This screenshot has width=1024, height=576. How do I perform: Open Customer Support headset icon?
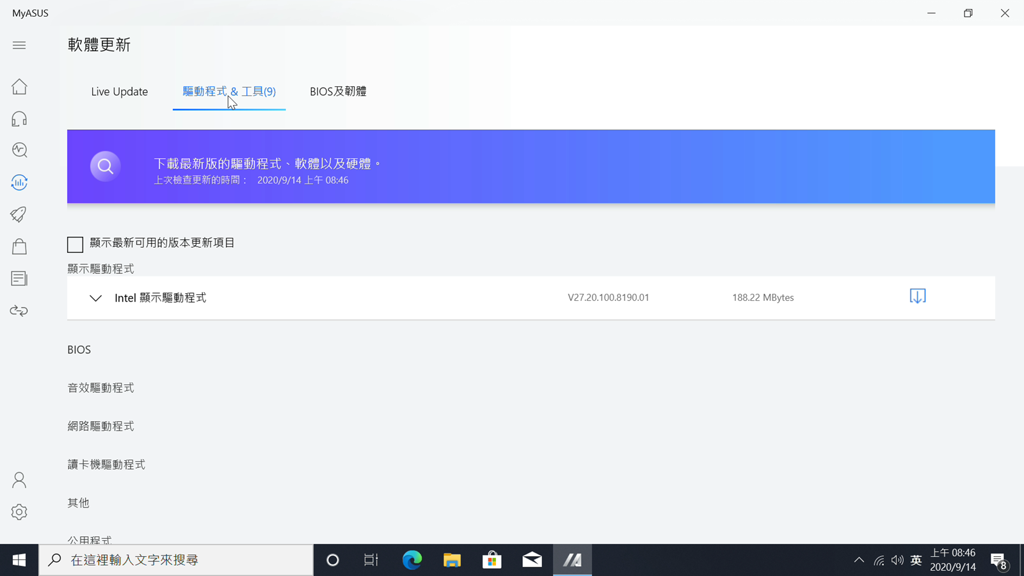19,118
